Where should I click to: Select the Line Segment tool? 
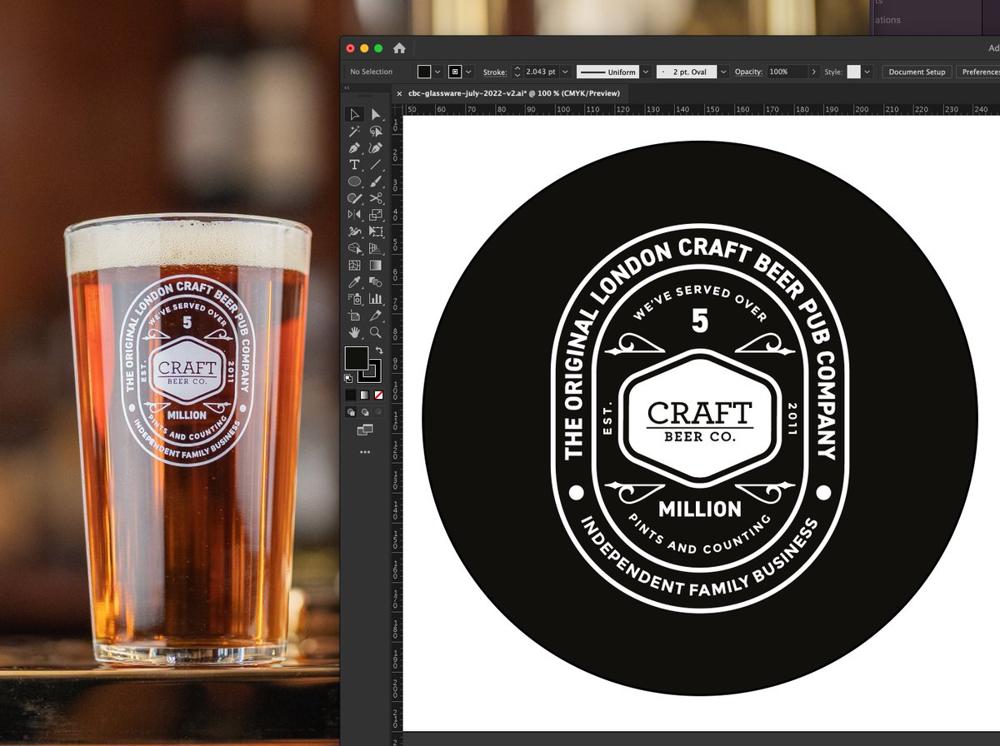(376, 164)
